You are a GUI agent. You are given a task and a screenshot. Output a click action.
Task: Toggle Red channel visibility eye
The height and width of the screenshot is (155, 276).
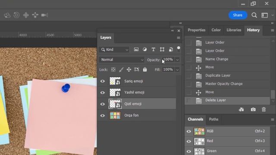[189, 141]
